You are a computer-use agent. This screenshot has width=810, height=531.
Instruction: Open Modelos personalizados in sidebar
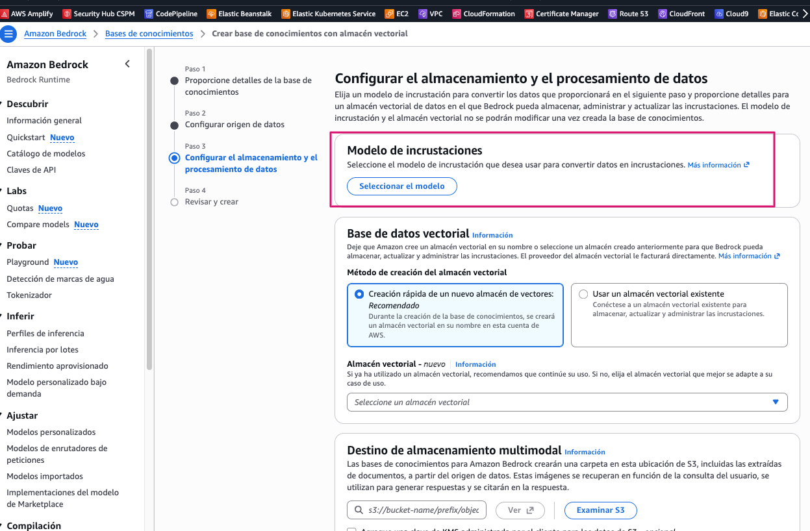[51, 432]
